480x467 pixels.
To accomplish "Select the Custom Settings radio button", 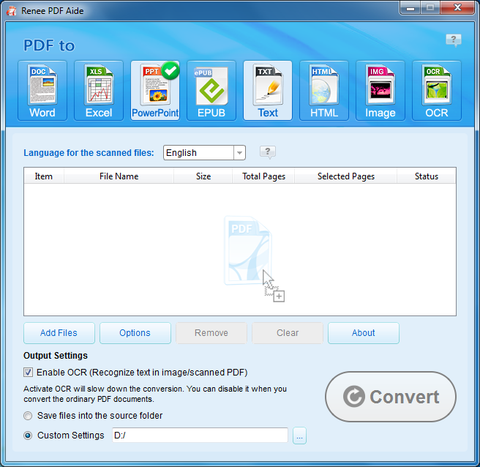I will click(28, 436).
